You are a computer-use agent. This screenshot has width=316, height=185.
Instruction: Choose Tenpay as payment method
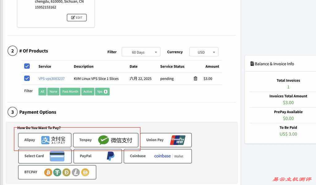click(106, 140)
